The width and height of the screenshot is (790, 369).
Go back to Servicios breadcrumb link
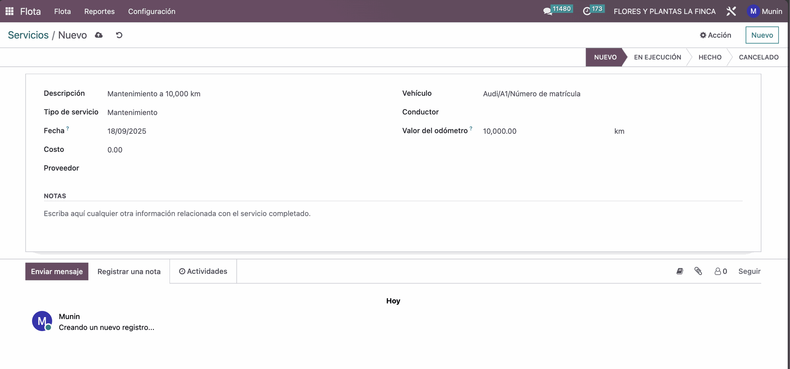point(28,35)
